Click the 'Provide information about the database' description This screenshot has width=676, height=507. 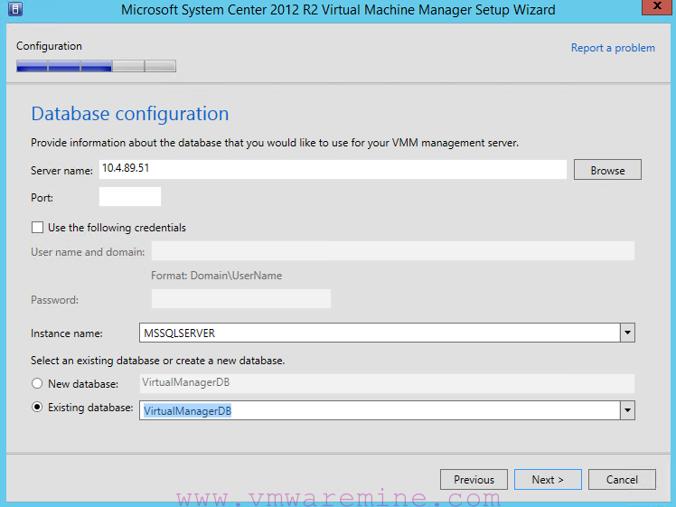click(275, 143)
